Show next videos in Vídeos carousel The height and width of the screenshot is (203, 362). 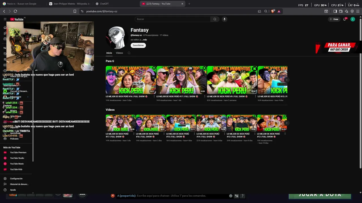[286, 123]
